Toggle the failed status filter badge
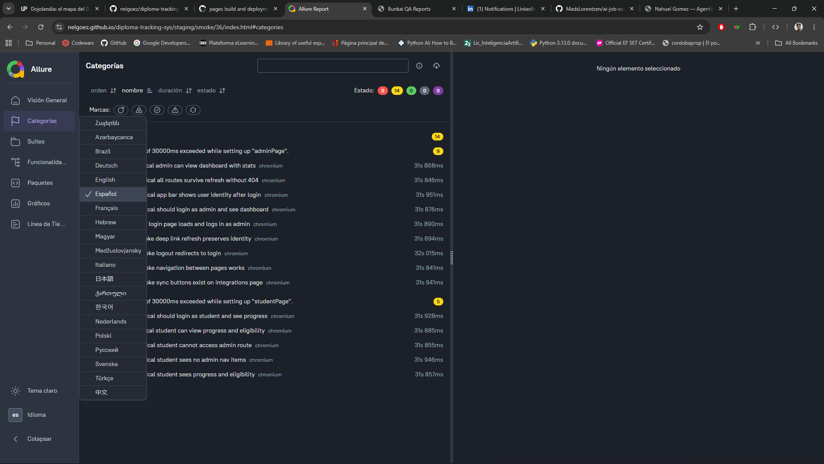This screenshot has width=824, height=464. [x=383, y=91]
